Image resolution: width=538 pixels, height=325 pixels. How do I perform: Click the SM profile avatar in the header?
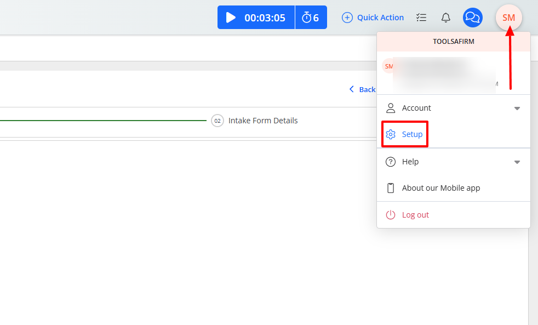(x=508, y=18)
